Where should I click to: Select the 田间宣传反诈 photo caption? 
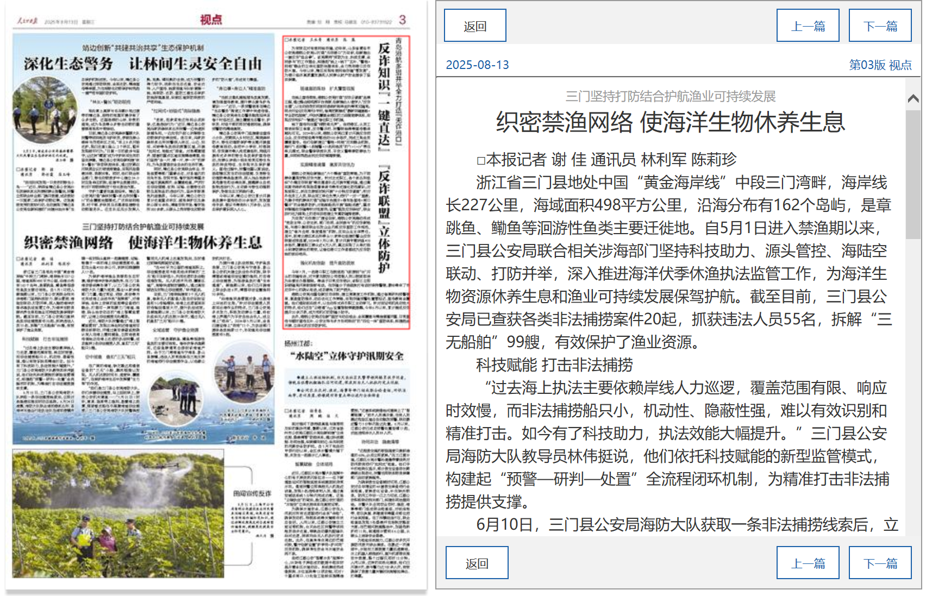(x=252, y=493)
